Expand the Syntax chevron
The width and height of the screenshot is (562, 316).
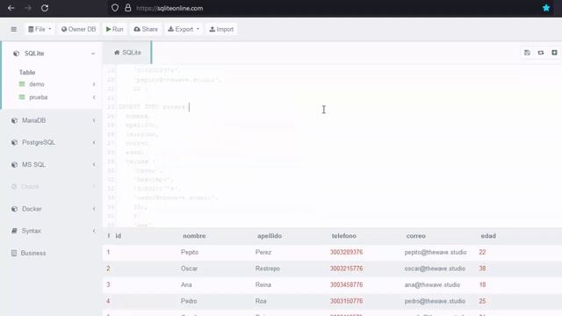pos(94,231)
